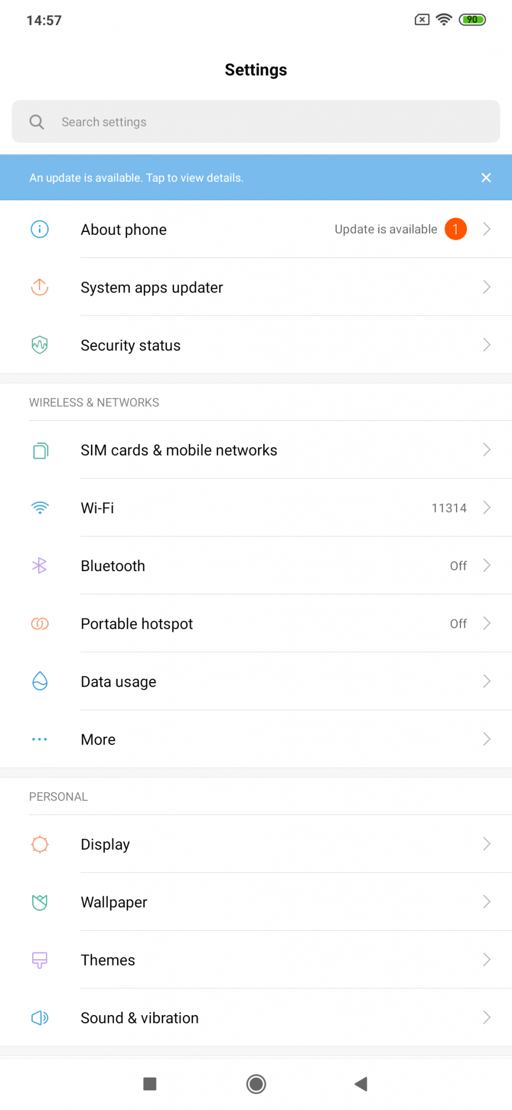This screenshot has width=512, height=1110.
Task: Dismiss the update banner with X
Action: coord(486,178)
